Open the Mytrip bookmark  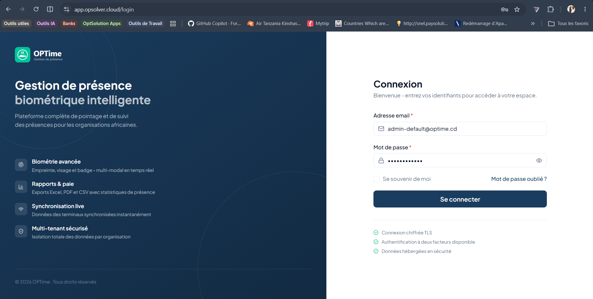click(x=318, y=23)
